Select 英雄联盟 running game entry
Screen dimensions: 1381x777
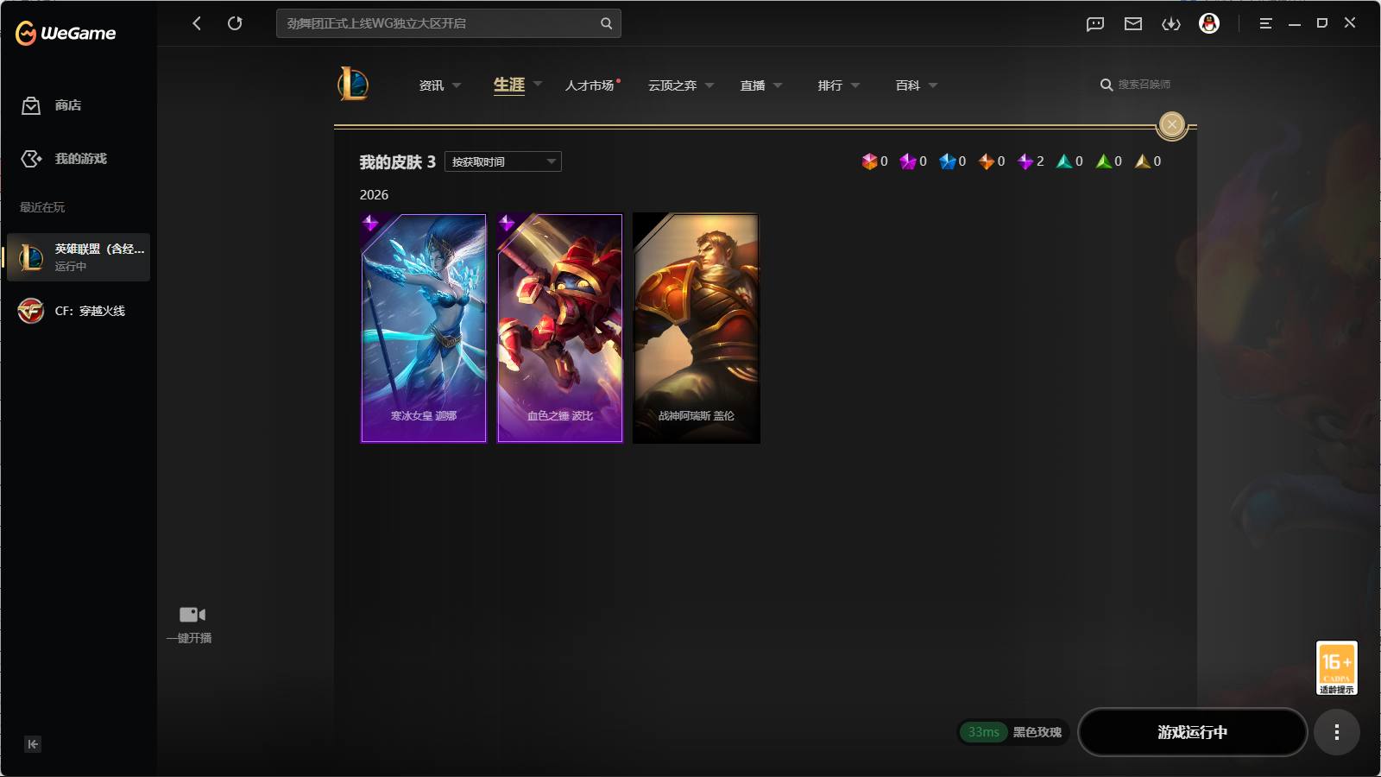tap(79, 257)
